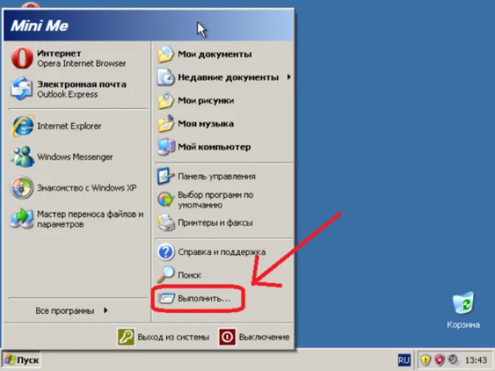Click Все программы text
Viewport: 495px width, 371px height.
pyautogui.click(x=64, y=310)
